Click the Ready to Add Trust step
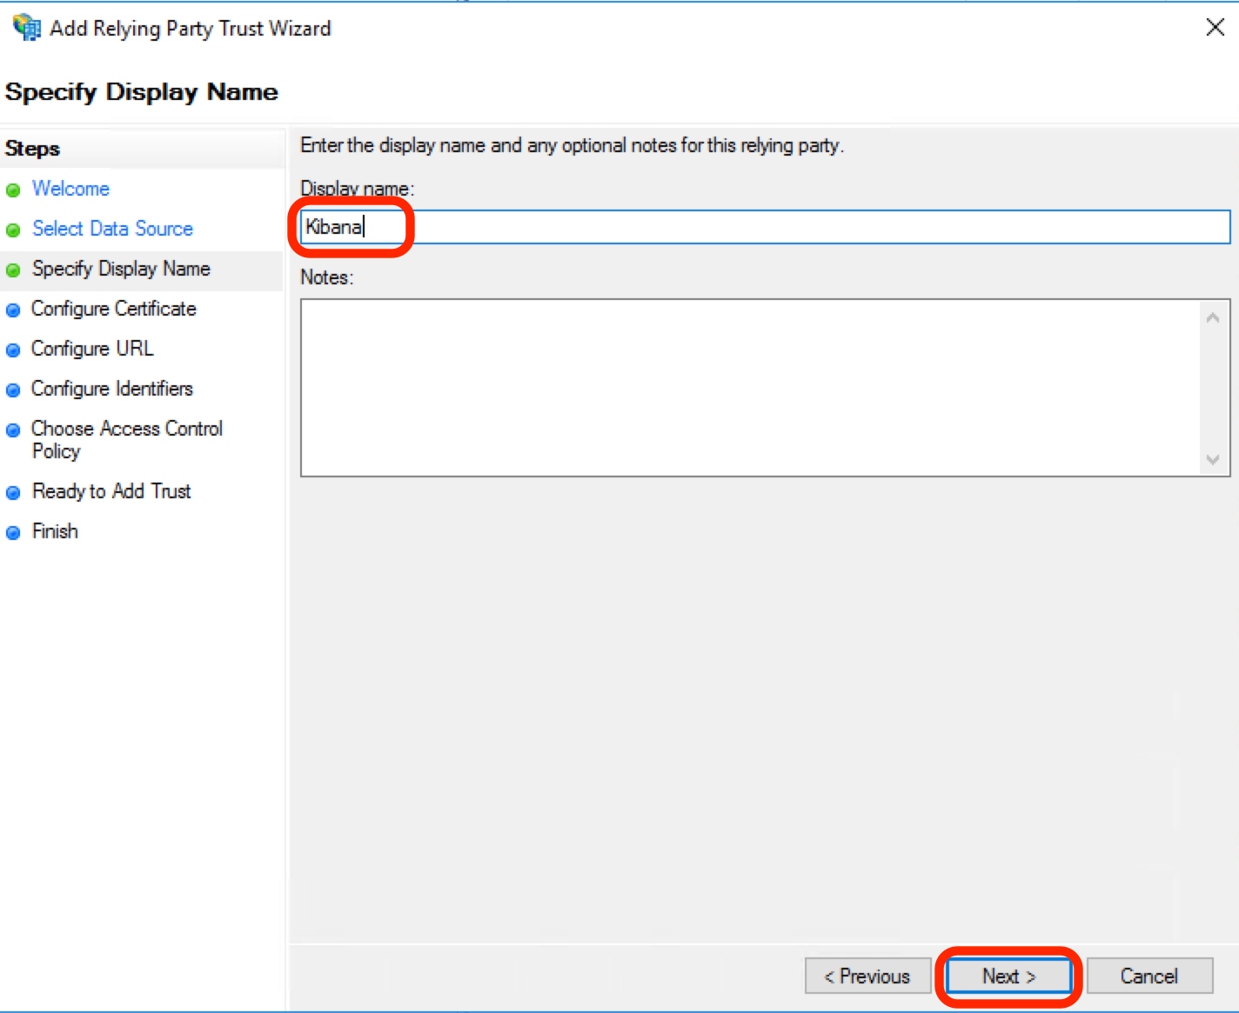Viewport: 1239px width, 1013px height. click(111, 491)
